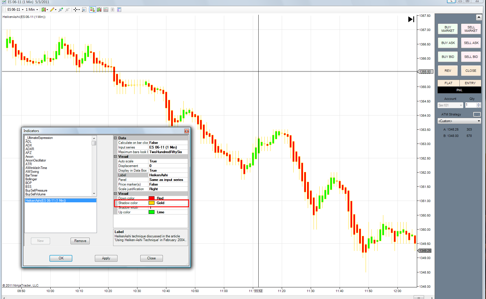Screen dimensions: 486x299
Task: Collapse the Data section in property grid
Action: 115,138
